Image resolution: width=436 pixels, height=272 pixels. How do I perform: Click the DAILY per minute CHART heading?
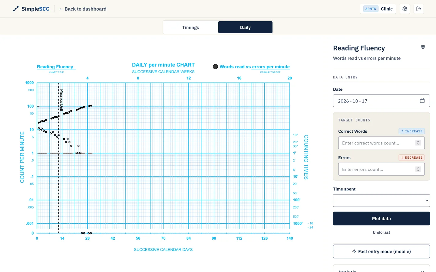point(163,65)
